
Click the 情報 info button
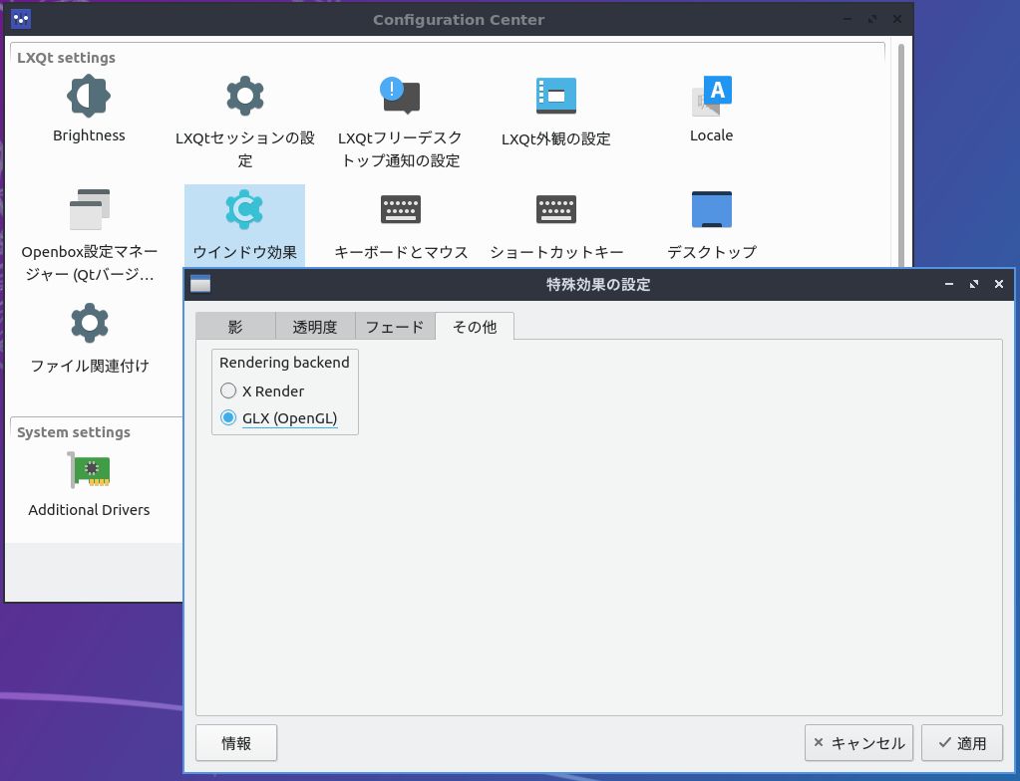[x=236, y=743]
